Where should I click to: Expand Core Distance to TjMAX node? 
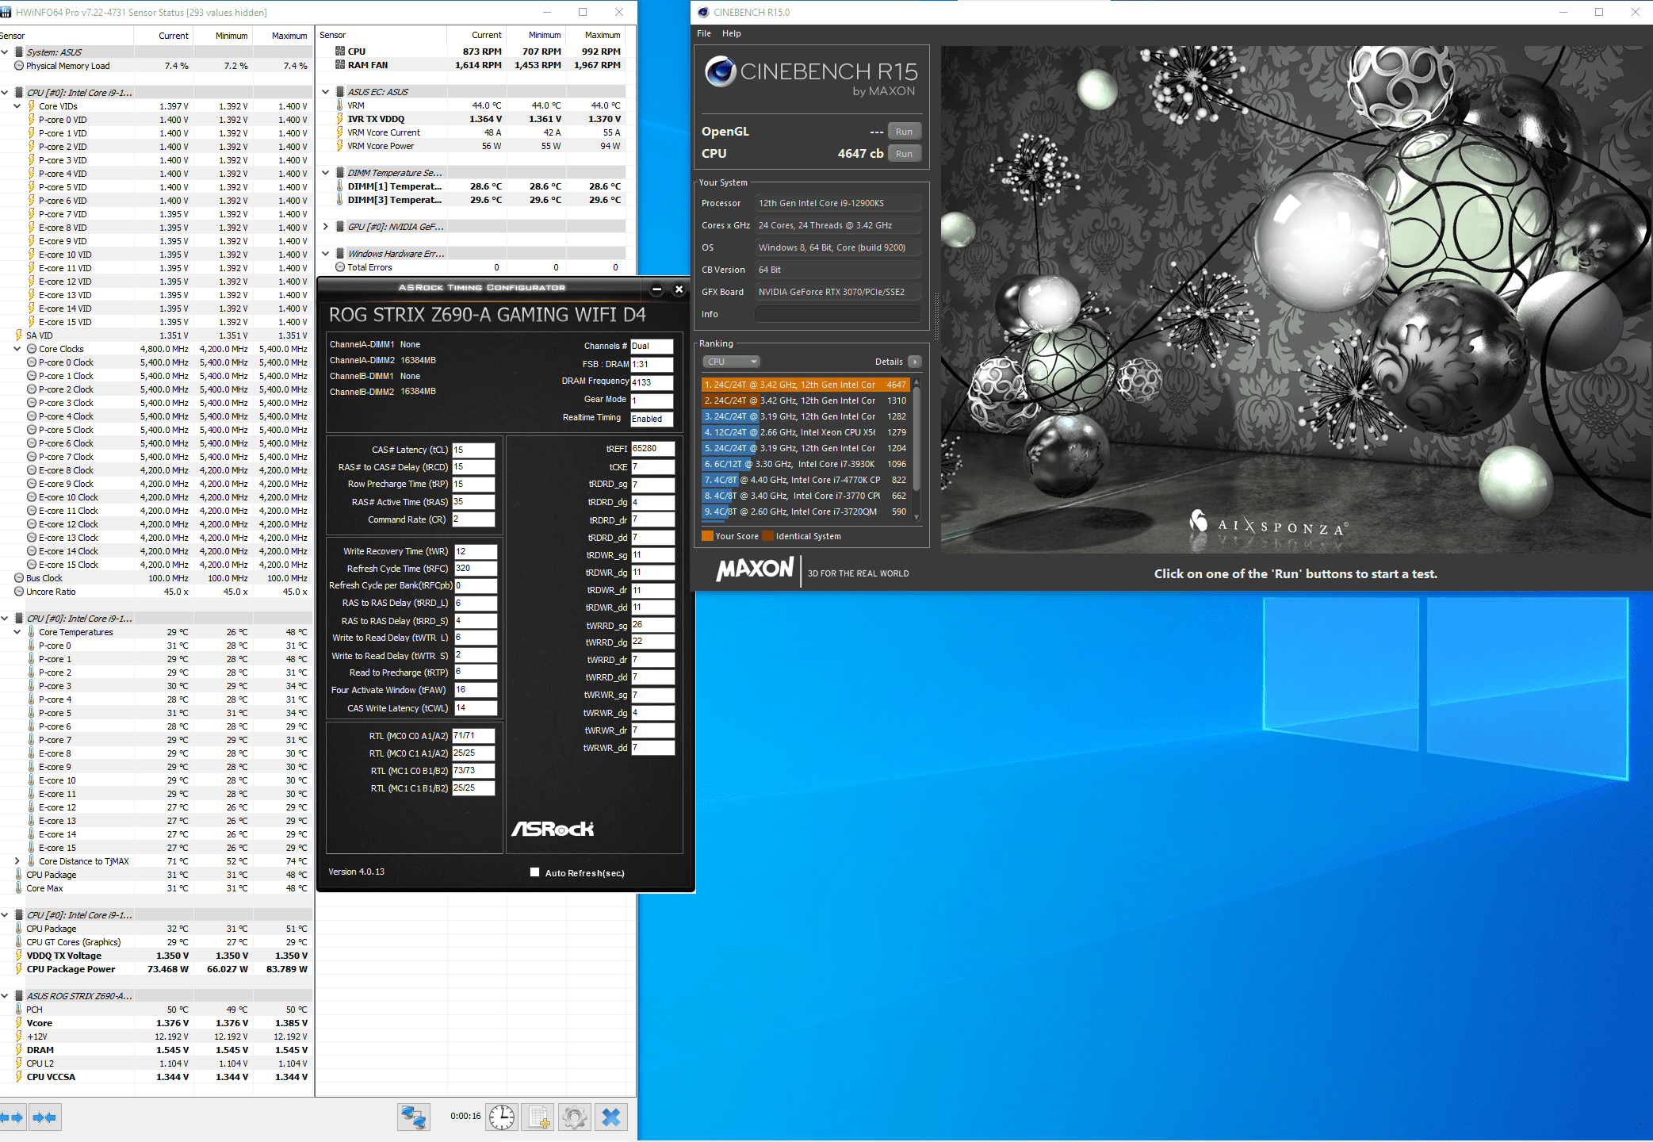click(17, 861)
